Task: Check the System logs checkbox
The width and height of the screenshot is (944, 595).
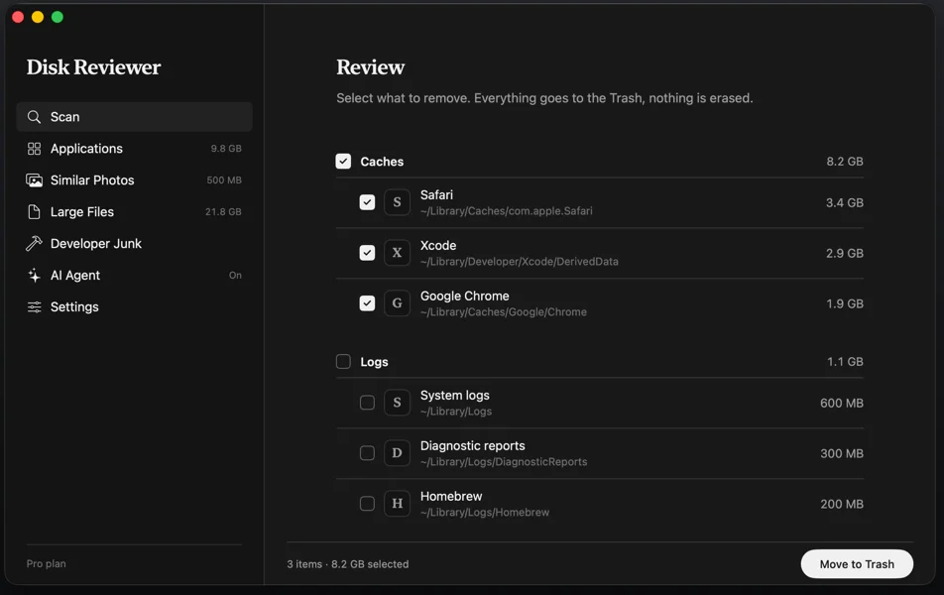Action: pos(367,403)
